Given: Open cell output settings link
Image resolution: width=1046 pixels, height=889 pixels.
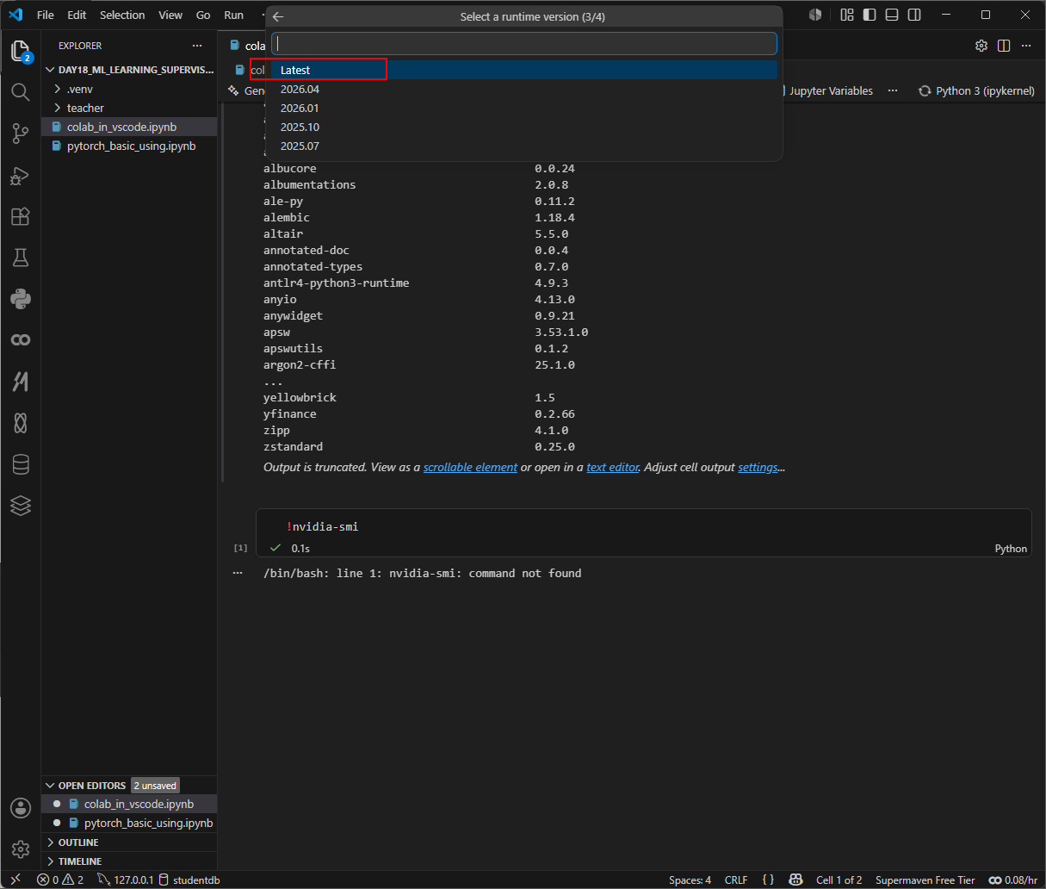Looking at the screenshot, I should tap(758, 467).
